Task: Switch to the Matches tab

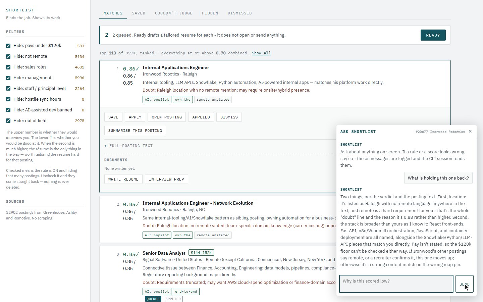Action: pyautogui.click(x=113, y=13)
